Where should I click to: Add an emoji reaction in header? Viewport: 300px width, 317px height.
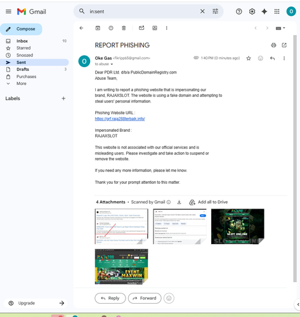pos(261,58)
